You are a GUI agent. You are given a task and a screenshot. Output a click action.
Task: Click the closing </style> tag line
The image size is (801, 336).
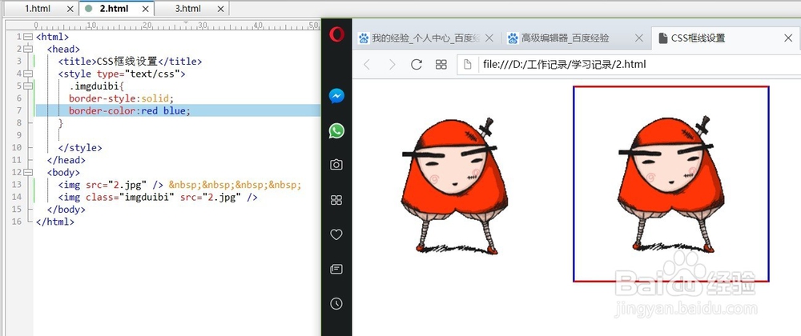tap(80, 148)
